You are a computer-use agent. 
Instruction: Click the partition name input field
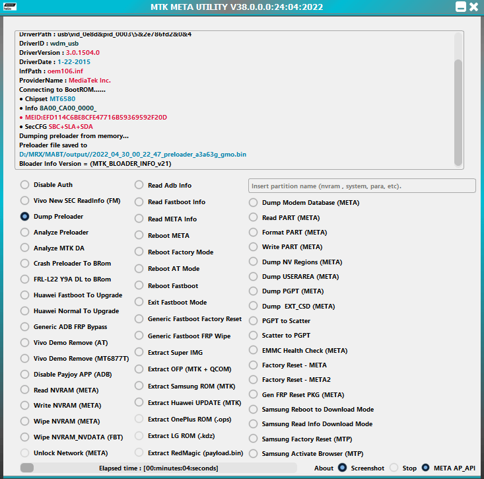point(361,186)
